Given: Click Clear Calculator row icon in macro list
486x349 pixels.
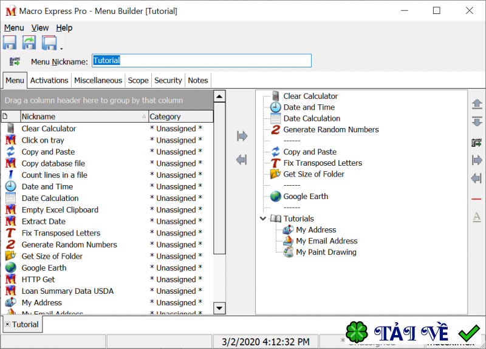Looking at the screenshot, I should pos(10,128).
